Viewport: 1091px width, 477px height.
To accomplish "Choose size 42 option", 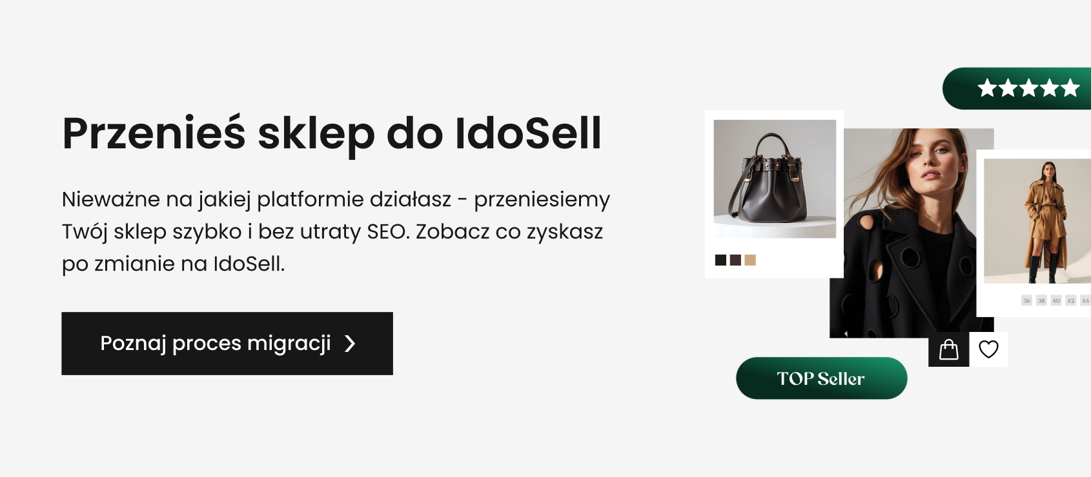I will (x=1071, y=300).
